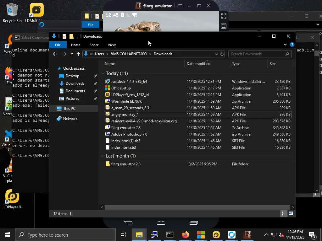Open the flarg emulator hamburger menu

pos(180,6)
